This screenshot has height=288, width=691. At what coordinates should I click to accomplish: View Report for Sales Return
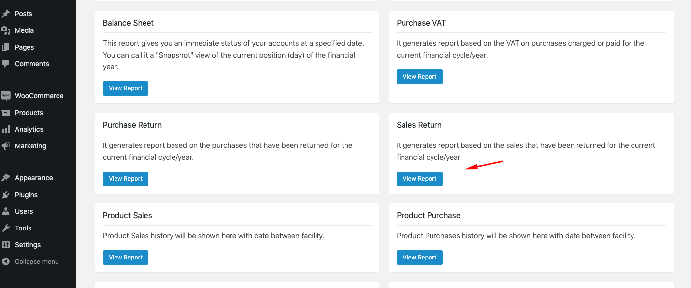pyautogui.click(x=419, y=178)
